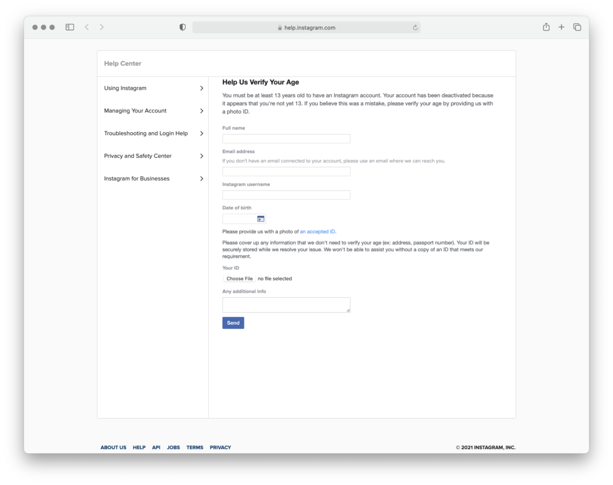The width and height of the screenshot is (613, 485).
Task: Open the PRIVACY footer link
Action: 220,447
